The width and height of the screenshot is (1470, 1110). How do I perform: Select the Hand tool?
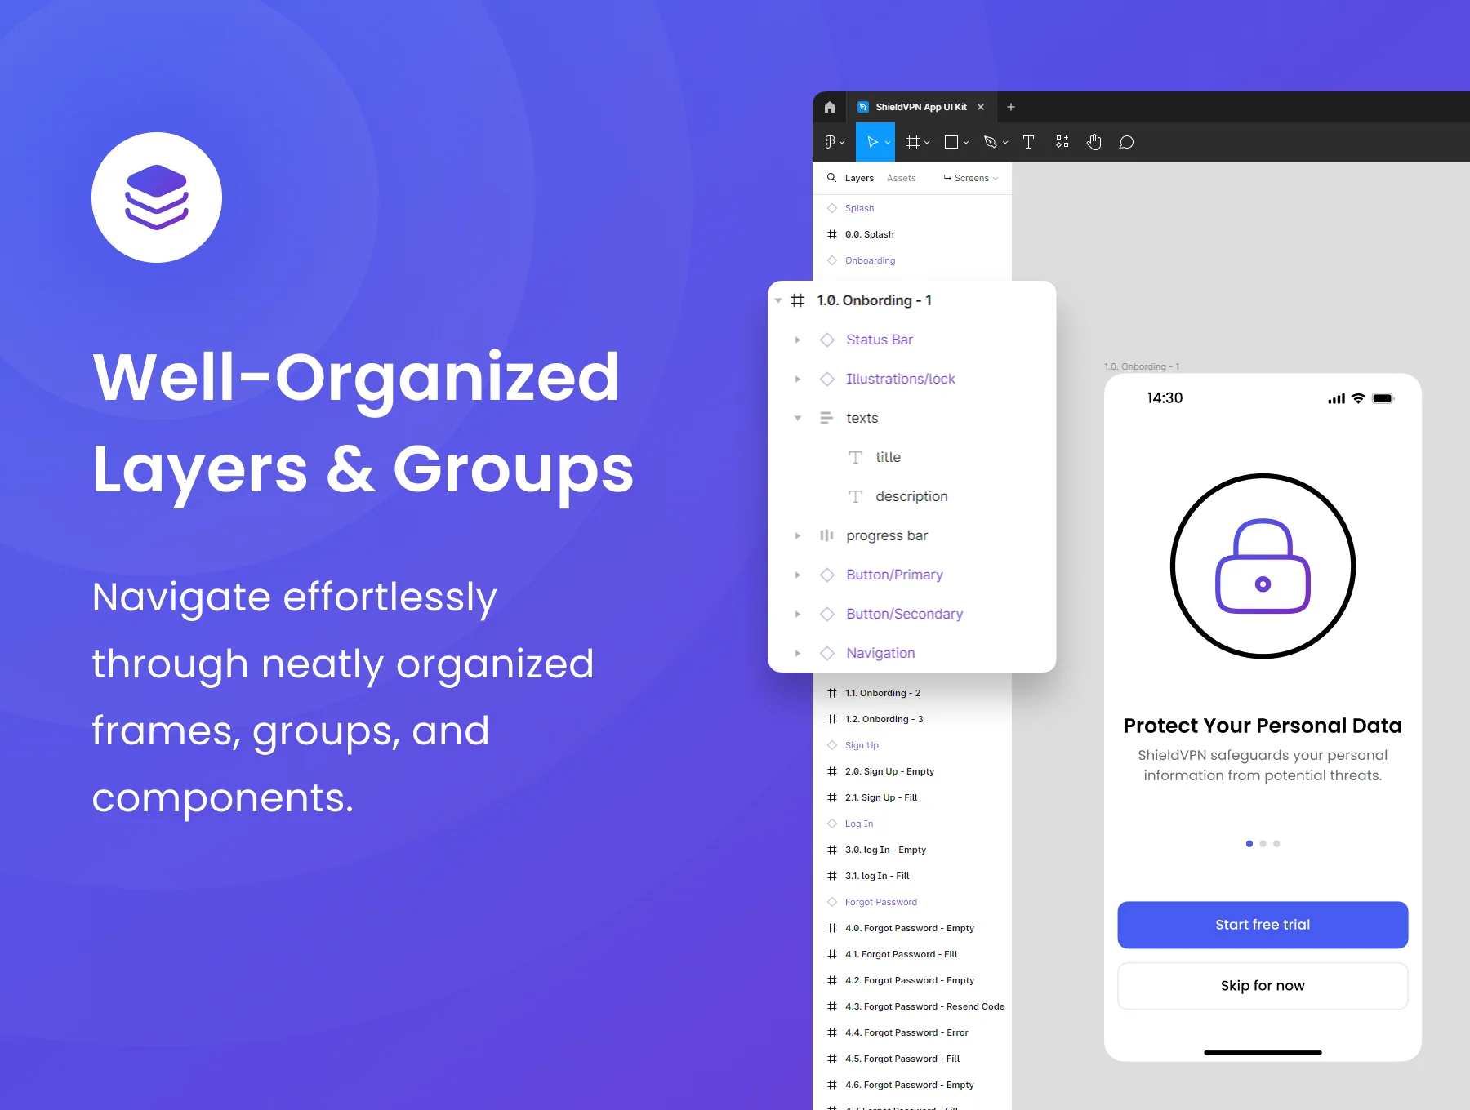pyautogui.click(x=1094, y=142)
